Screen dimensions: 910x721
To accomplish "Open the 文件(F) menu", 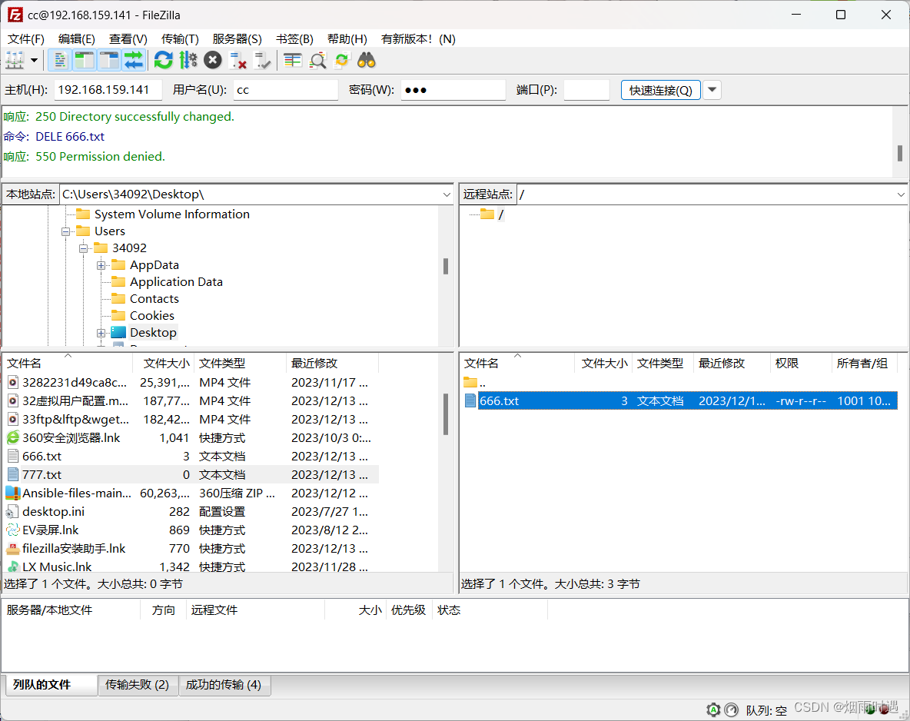I will click(x=26, y=39).
